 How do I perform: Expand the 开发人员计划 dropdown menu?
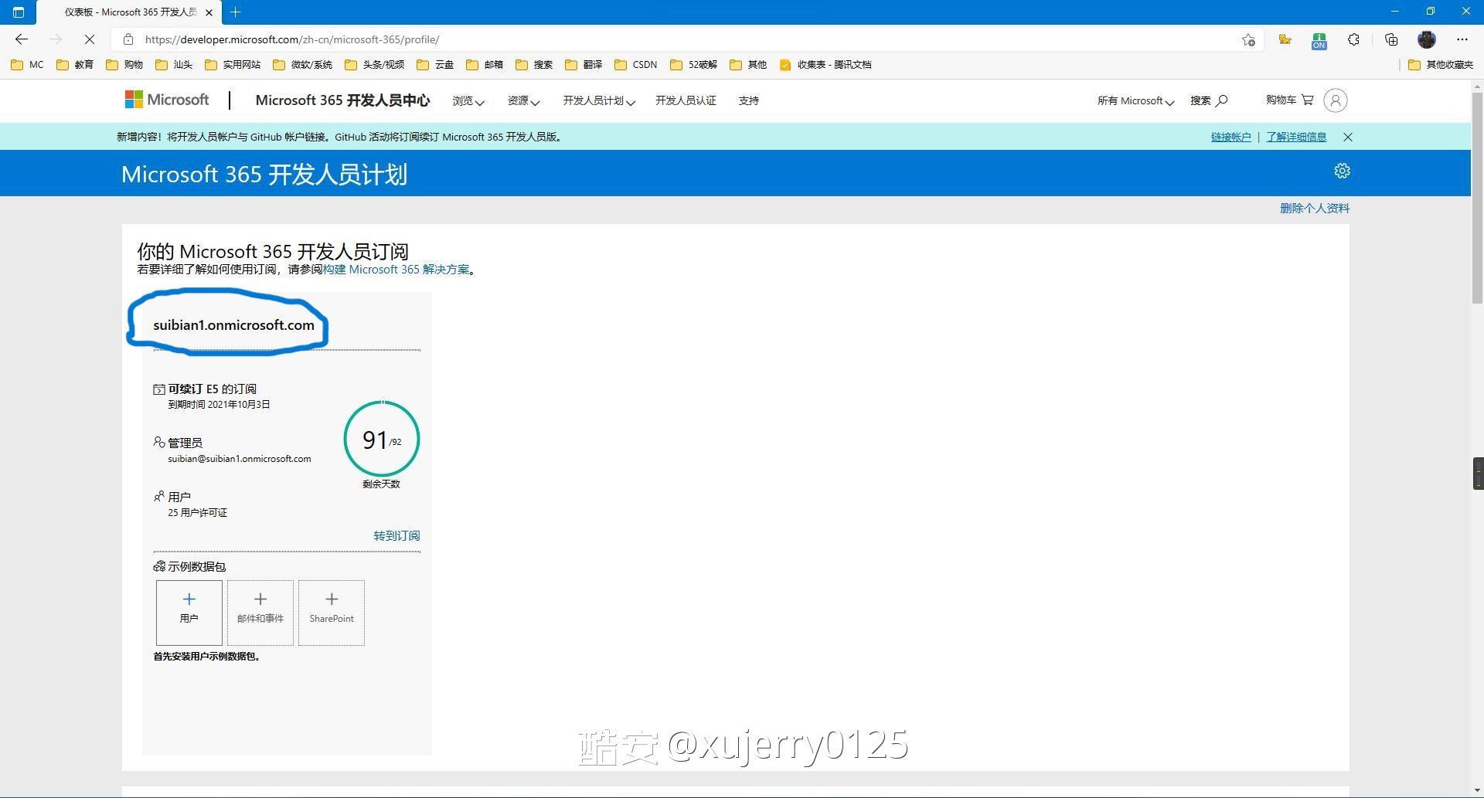coord(598,100)
